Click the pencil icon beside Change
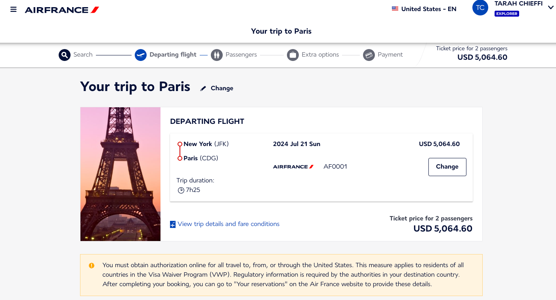 click(203, 88)
